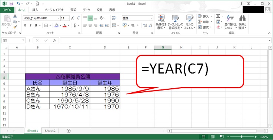Screen dimensions: 273x140
Task: Click print preview icon in quick access toolbar
Action: click(37, 3)
